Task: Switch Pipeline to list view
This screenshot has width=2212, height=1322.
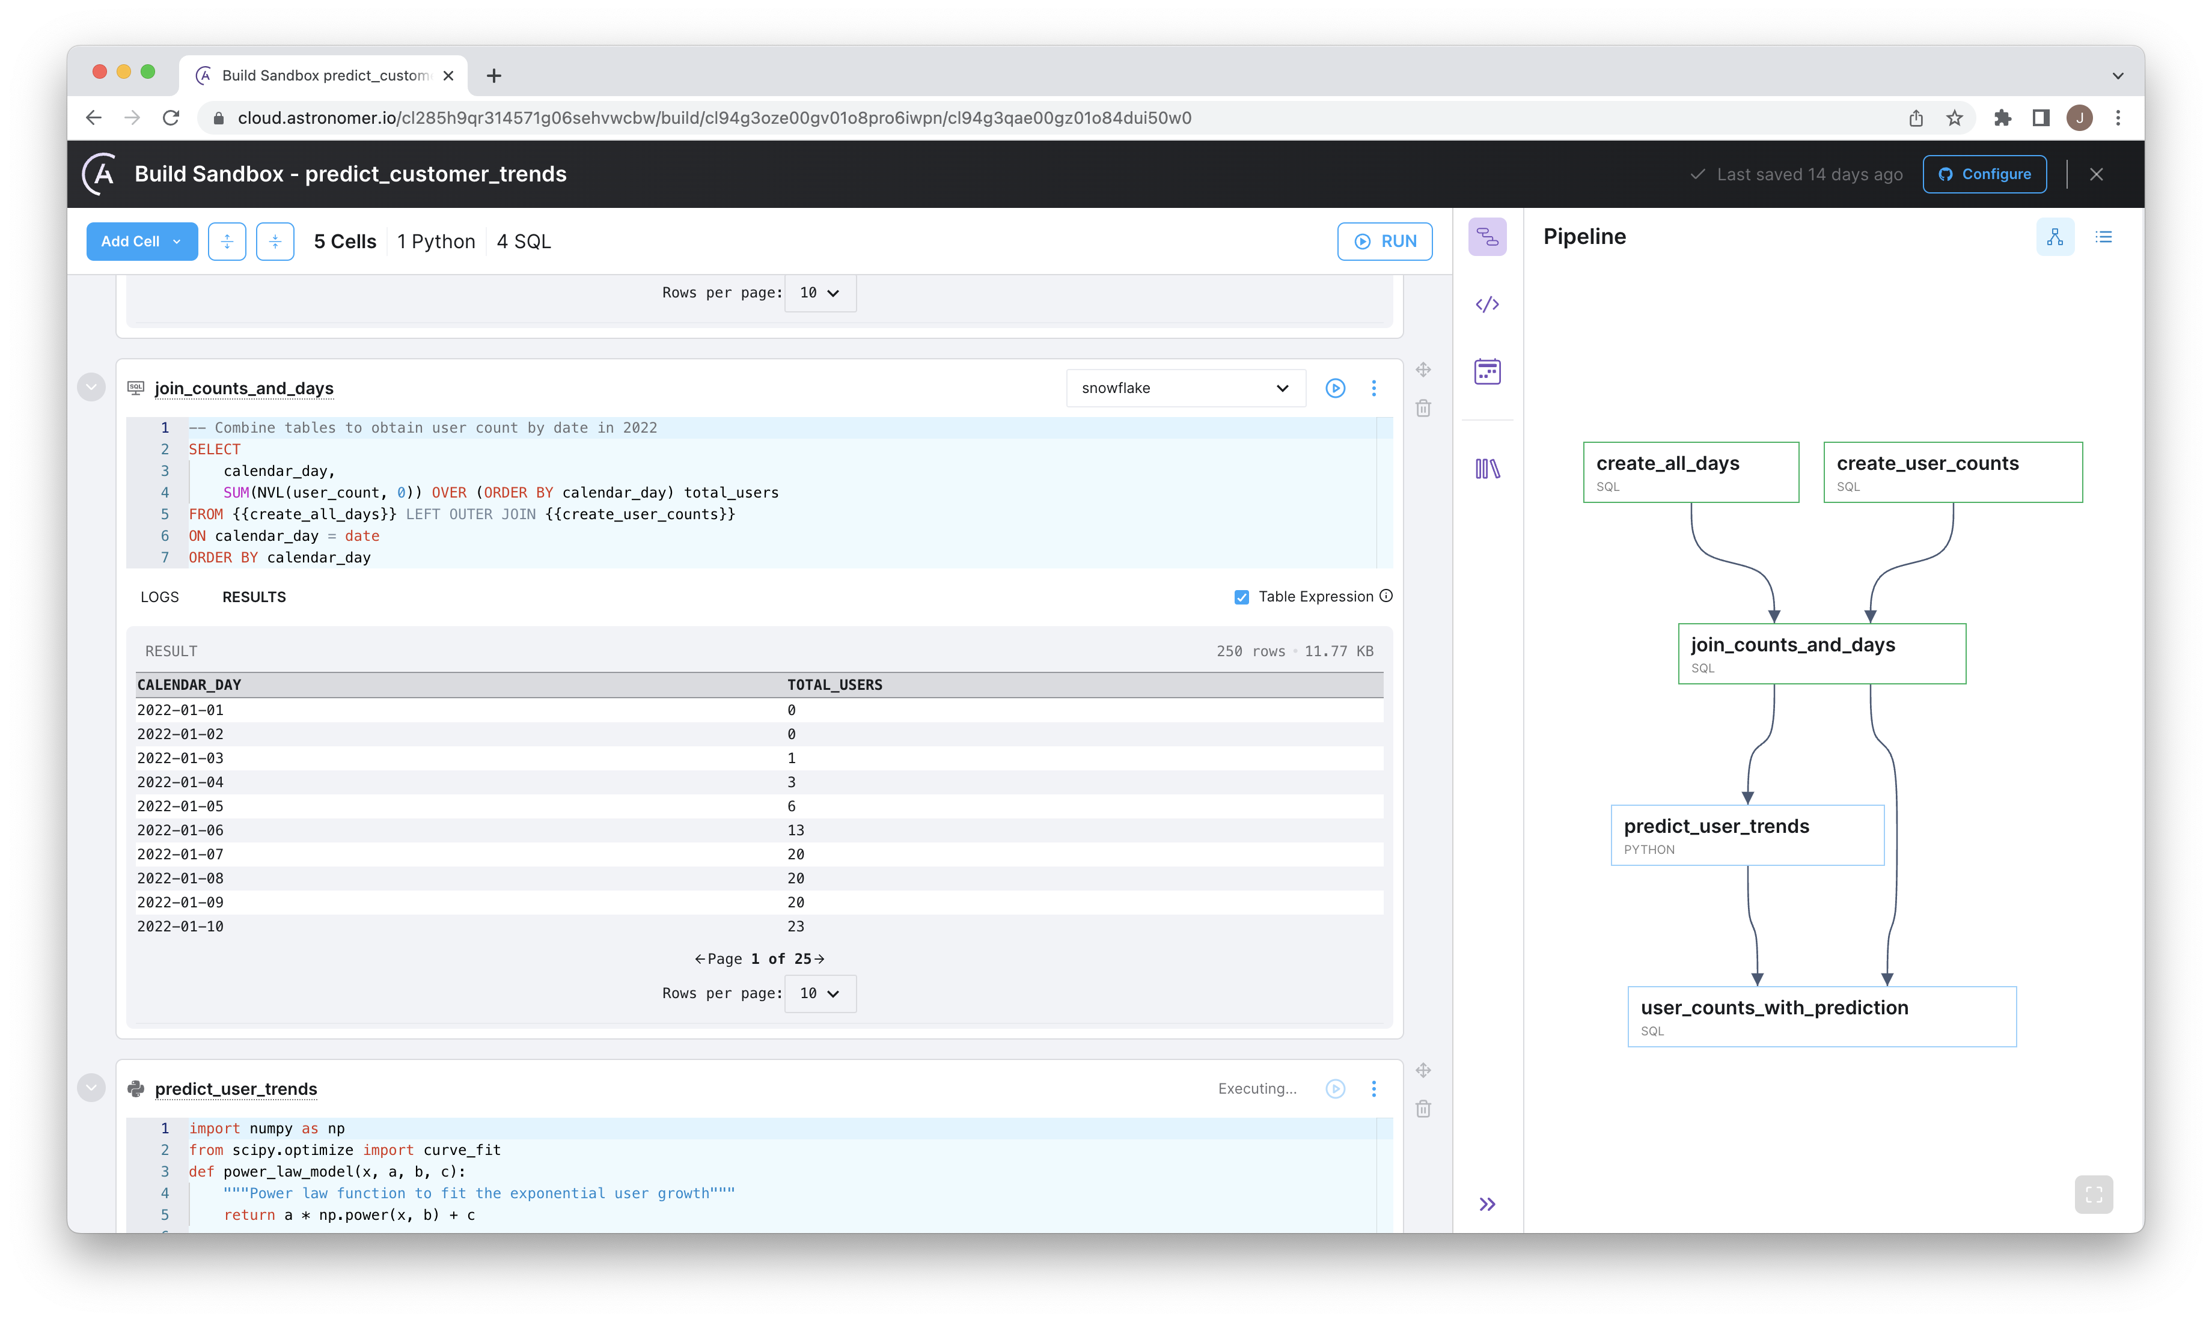Action: tap(2103, 237)
